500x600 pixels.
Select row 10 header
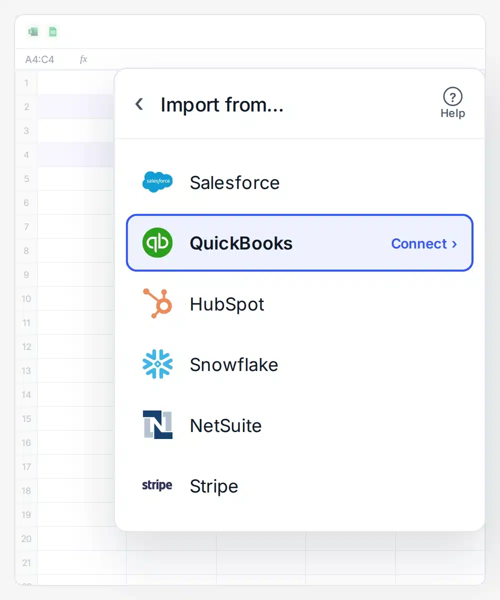[x=26, y=298]
